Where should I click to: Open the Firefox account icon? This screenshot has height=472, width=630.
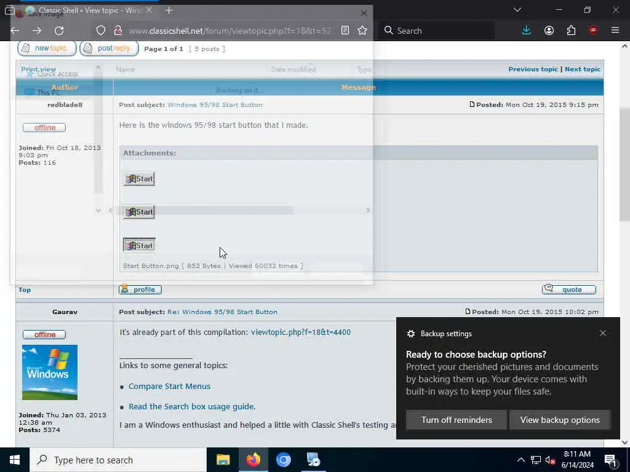pos(549,31)
